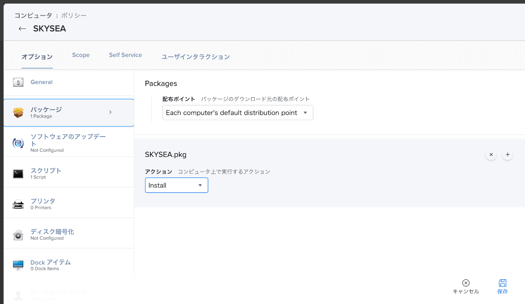Click the 1 Package subtitle text
The width and height of the screenshot is (525, 304).
[x=41, y=116]
